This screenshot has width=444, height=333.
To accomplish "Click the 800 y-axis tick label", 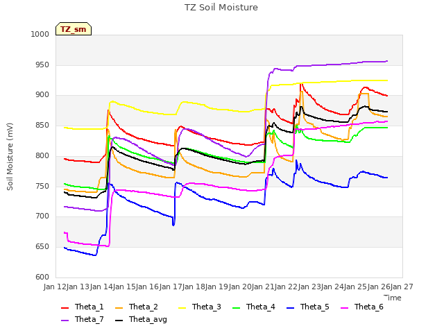I will coord(42,155).
